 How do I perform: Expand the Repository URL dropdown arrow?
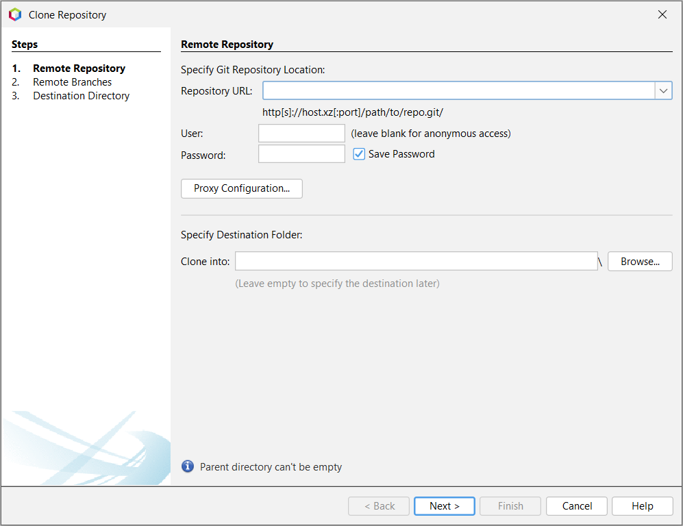point(663,90)
